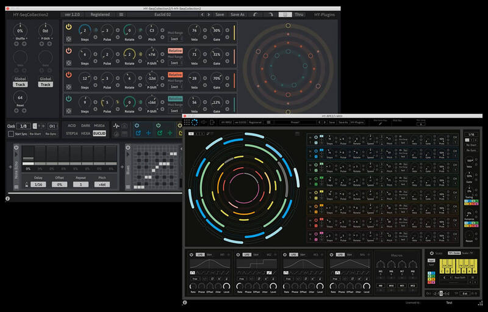Click the waveform icon beside sequencer tabs
This screenshot has width=488, height=312.
tap(115, 126)
